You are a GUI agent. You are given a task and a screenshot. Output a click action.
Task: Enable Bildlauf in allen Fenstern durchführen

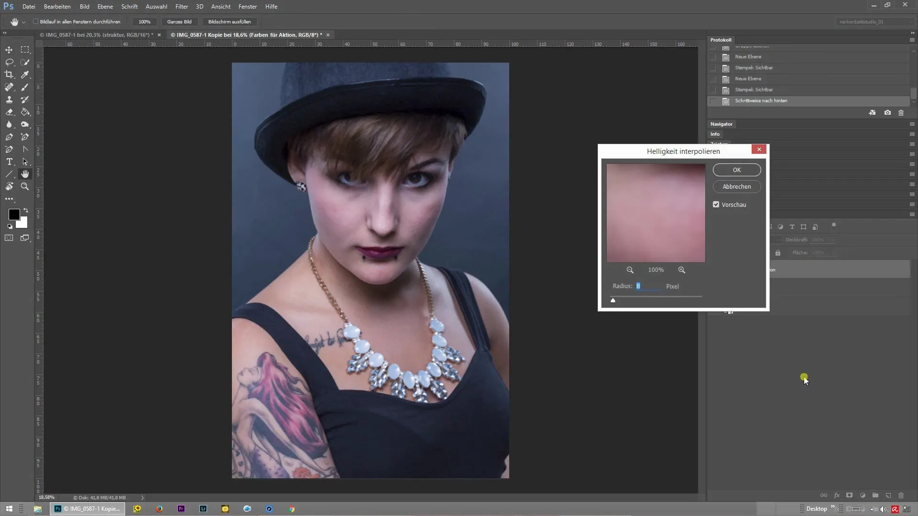pyautogui.click(x=36, y=21)
